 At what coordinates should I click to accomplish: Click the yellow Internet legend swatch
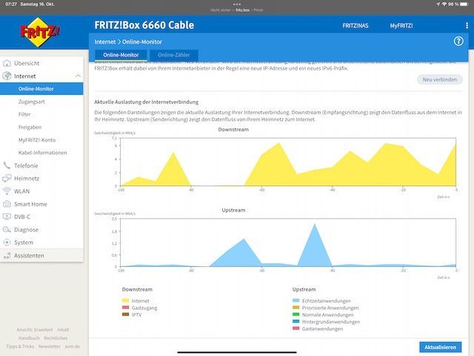(x=125, y=300)
